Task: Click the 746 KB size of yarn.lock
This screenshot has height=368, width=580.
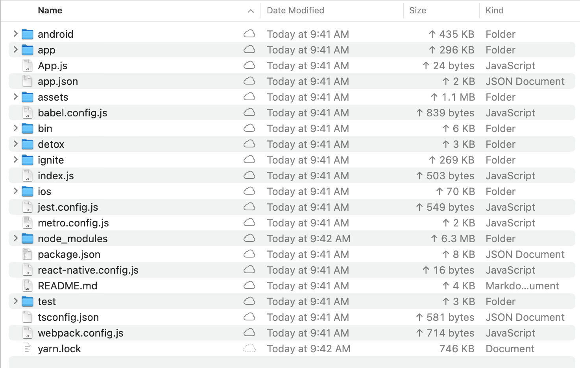Action: coord(457,349)
